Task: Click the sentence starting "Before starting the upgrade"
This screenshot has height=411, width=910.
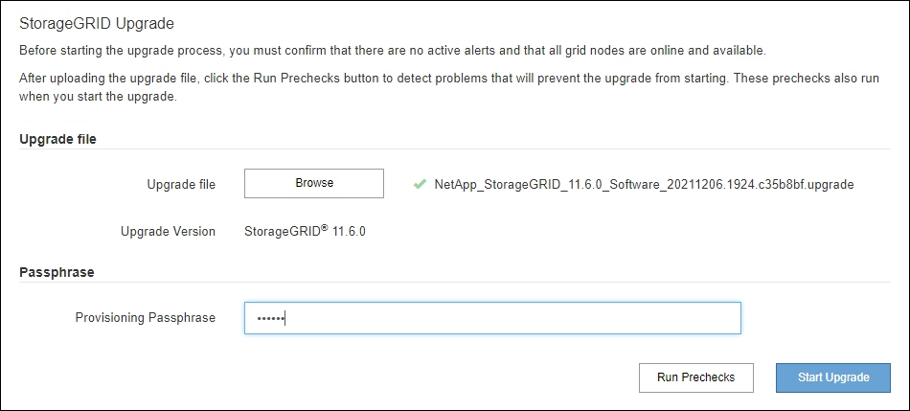Action: 392,50
